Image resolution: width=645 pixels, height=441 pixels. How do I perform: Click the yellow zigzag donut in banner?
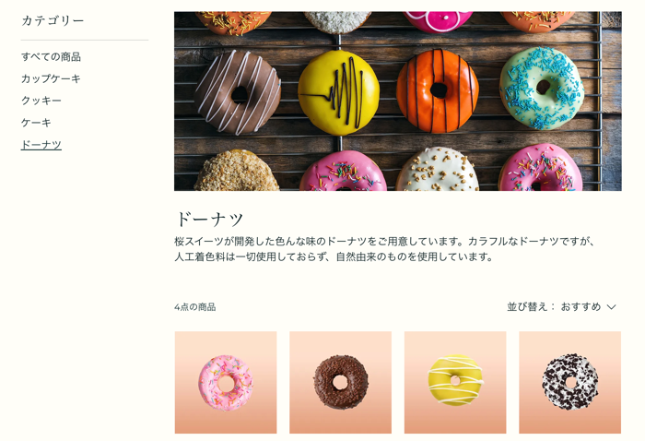pos(338,92)
